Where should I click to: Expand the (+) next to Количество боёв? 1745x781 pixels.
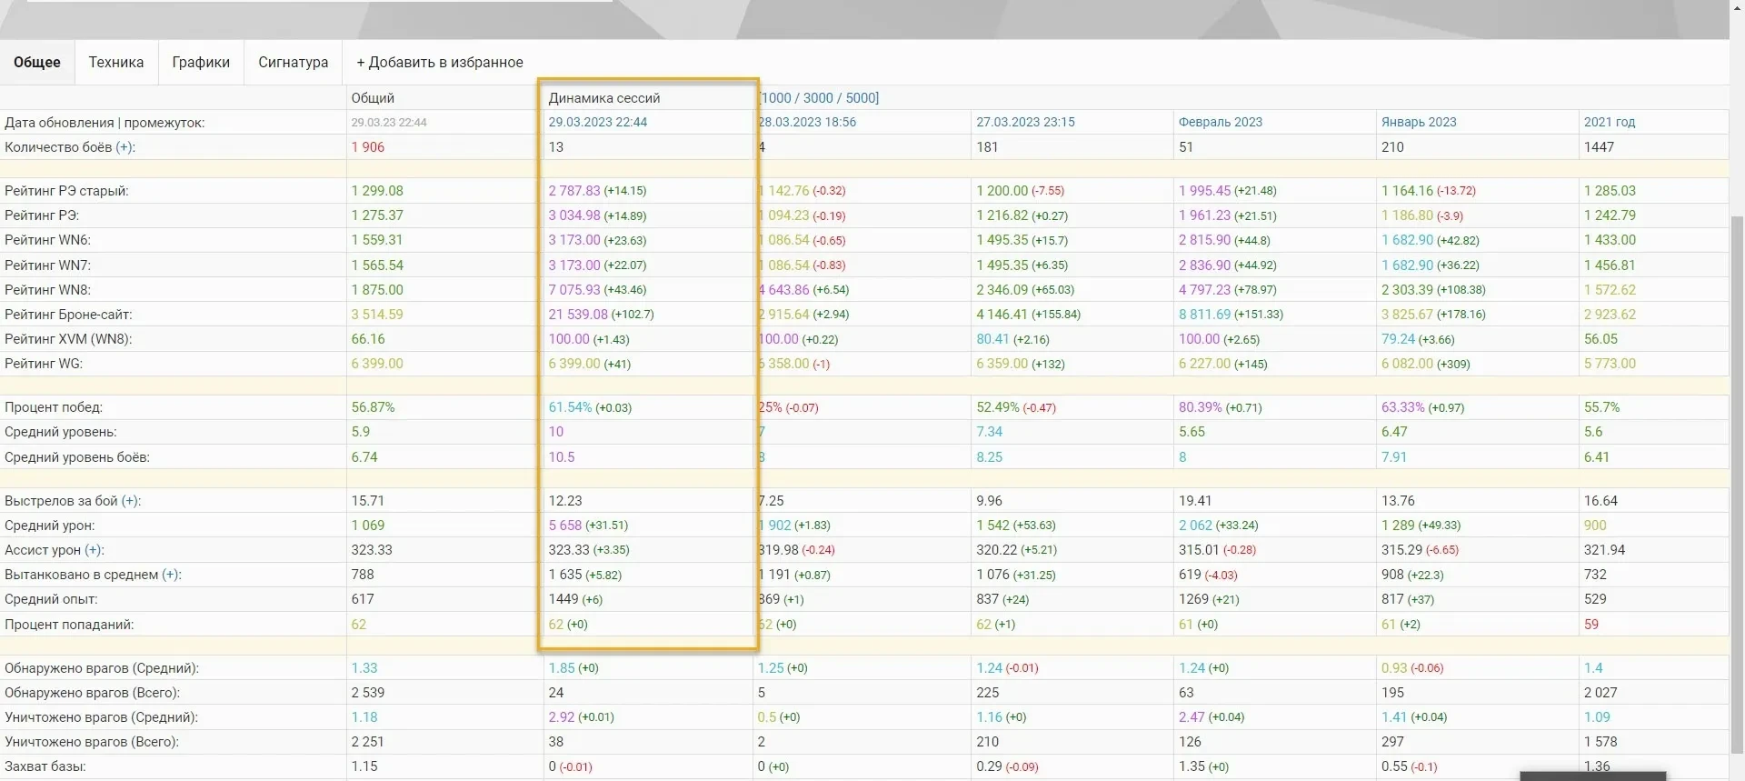(x=125, y=147)
